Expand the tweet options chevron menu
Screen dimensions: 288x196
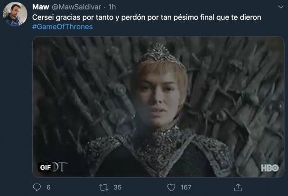(x=281, y=7)
